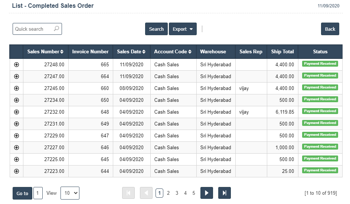
Task: Open the View rows-per-page dropdown
Action: coord(70,193)
